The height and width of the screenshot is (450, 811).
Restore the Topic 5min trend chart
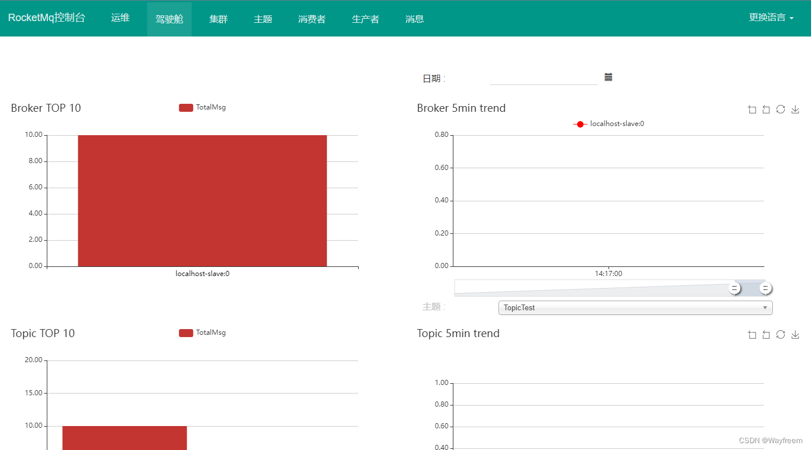(781, 335)
